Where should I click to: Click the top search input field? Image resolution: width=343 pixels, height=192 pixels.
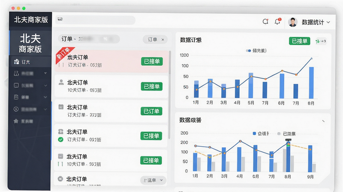(95, 20)
